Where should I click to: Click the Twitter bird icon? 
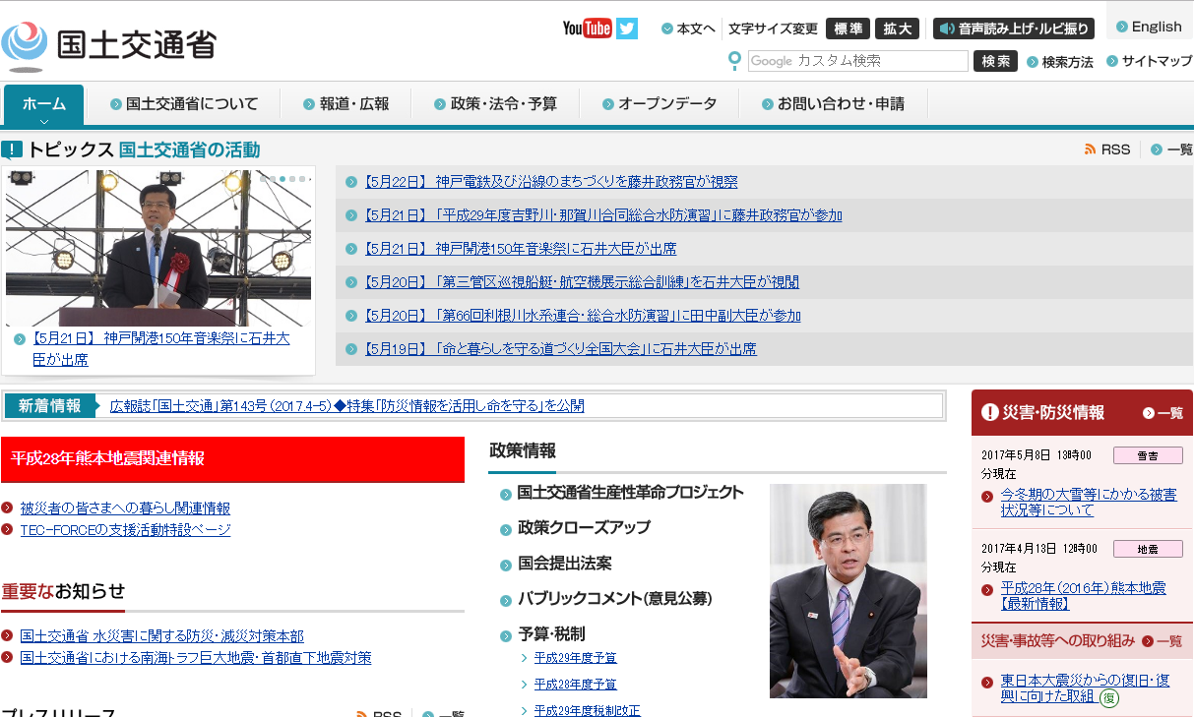click(x=627, y=29)
